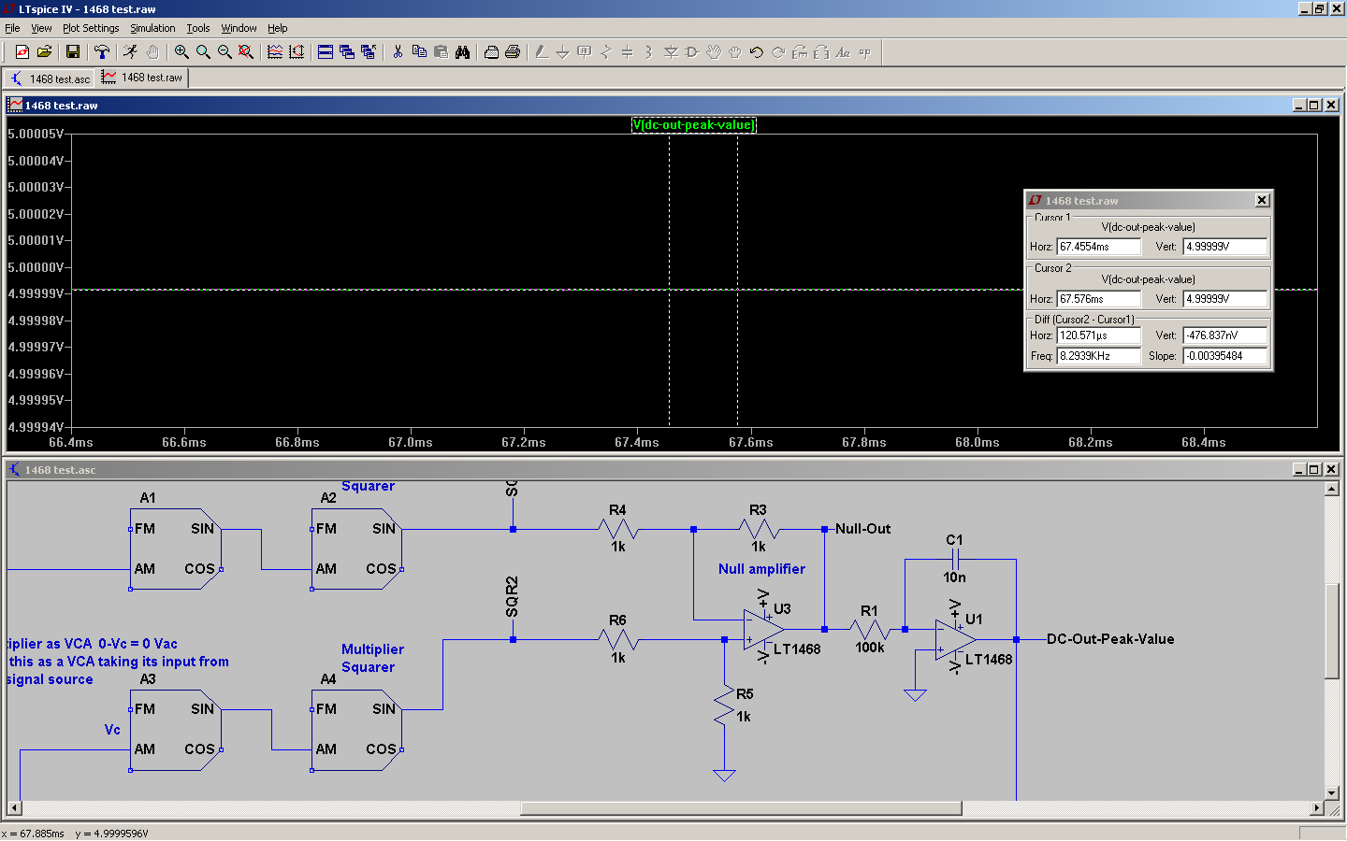Click the SPICE directive '.op' icon
Screen dimensions: 1347x841
tap(864, 52)
